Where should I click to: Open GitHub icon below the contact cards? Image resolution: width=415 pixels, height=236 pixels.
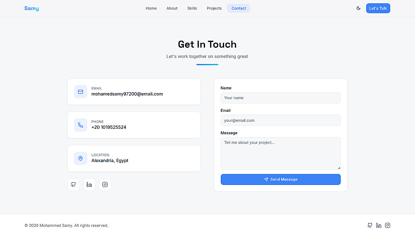pyautogui.click(x=73, y=184)
